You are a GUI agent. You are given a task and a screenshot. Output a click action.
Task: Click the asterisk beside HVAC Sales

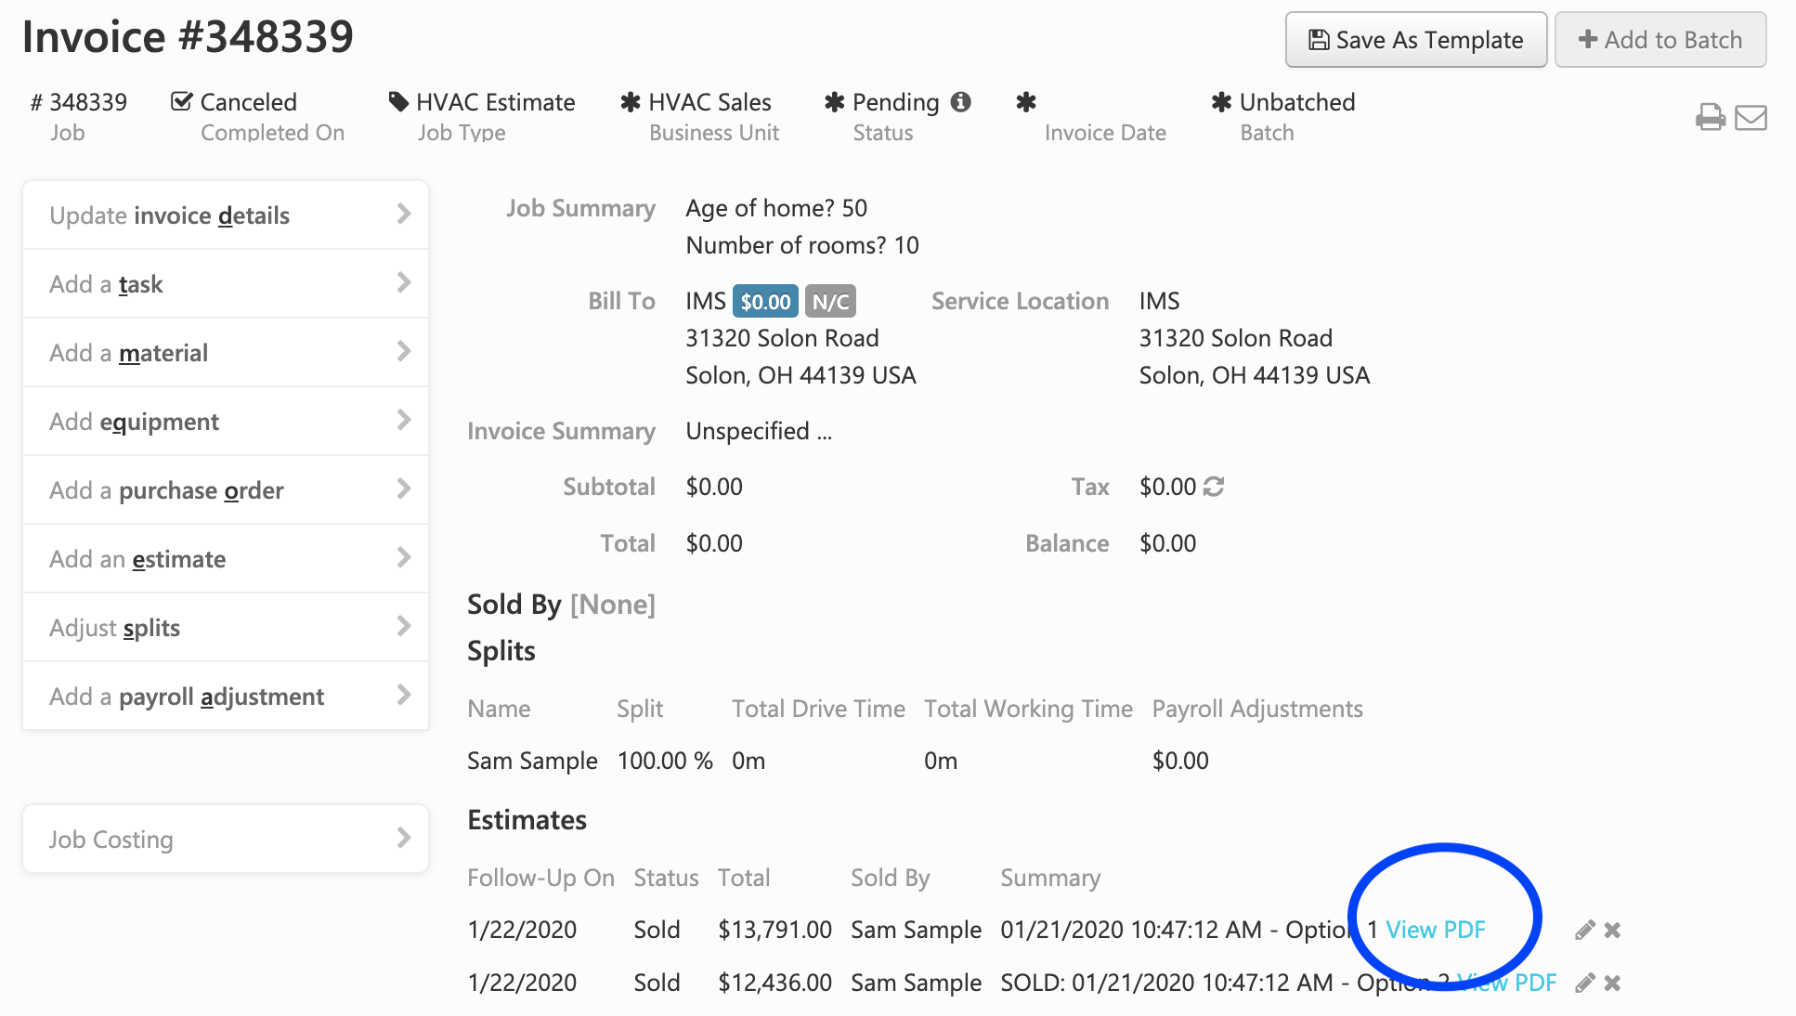click(631, 101)
